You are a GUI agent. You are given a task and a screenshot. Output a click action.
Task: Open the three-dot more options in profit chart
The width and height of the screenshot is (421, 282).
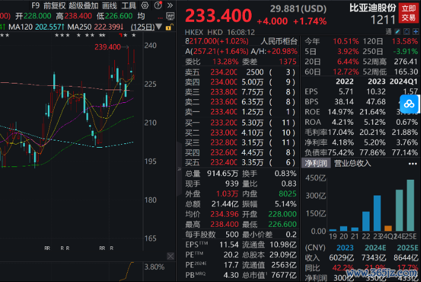413,163
